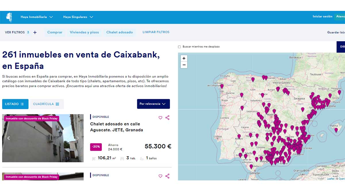Screen dimensions: 345x194
Task: Click Limpiar Filtros link
Action: 156,32
